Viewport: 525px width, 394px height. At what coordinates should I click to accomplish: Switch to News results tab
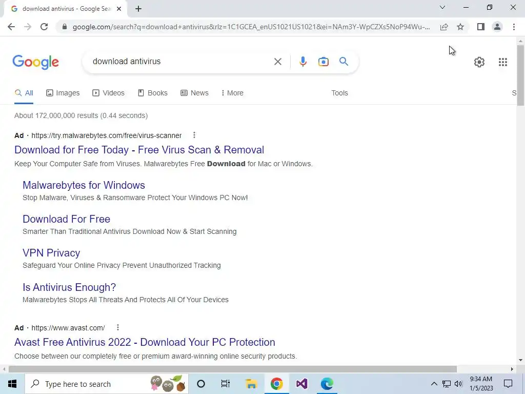pos(194,93)
